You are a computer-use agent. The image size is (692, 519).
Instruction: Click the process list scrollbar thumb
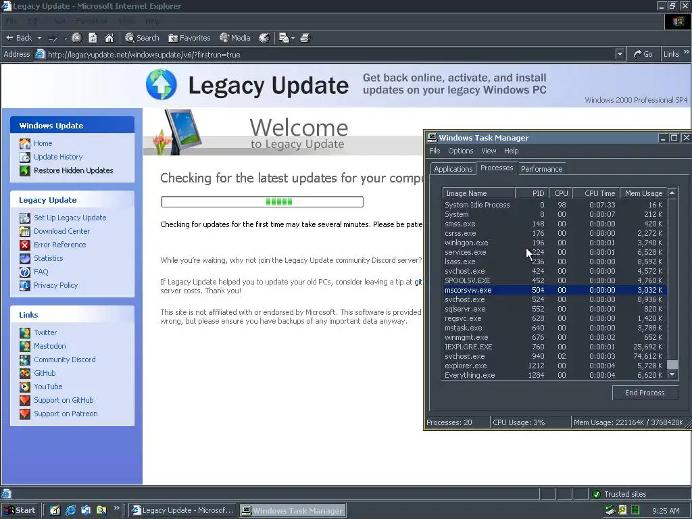click(x=672, y=364)
